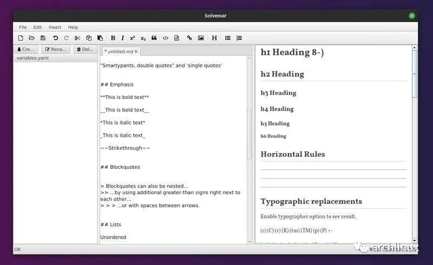This screenshot has height=265, width=433.
Task: Click '> Blockquotes can also be nested...' line
Action: pos(144,186)
